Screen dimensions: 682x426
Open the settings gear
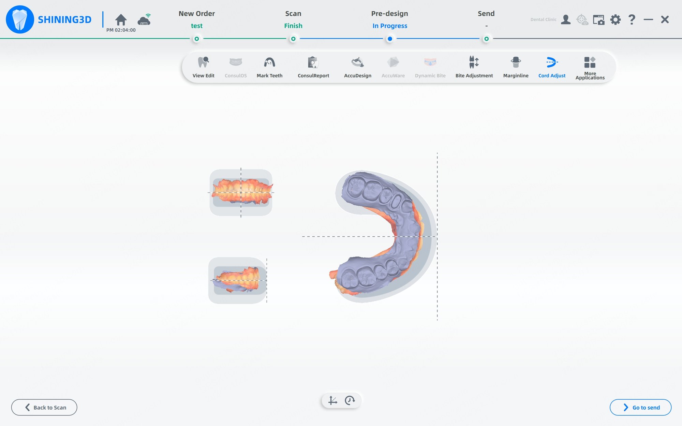tap(616, 20)
